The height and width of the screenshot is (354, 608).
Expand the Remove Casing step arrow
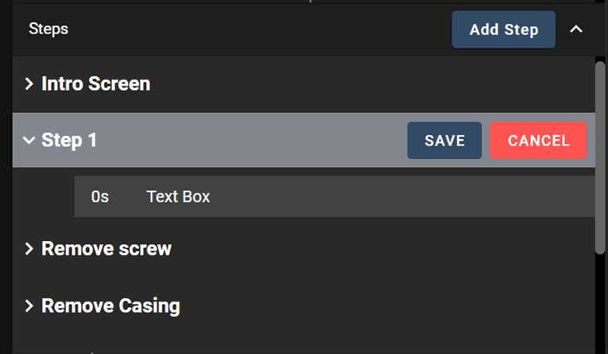[29, 306]
